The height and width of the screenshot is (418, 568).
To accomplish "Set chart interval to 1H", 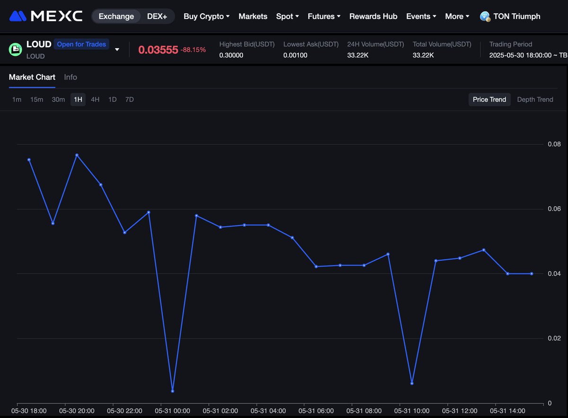I will 78,99.
